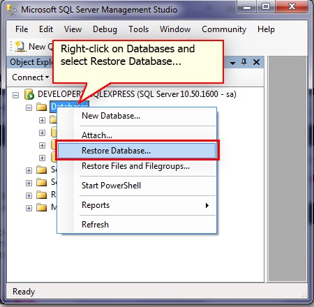
Task: Click Refresh in the context menu
Action: pyautogui.click(x=137, y=225)
